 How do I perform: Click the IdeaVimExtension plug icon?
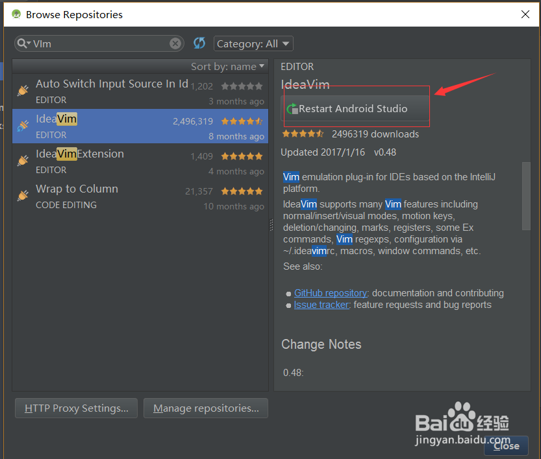[23, 161]
